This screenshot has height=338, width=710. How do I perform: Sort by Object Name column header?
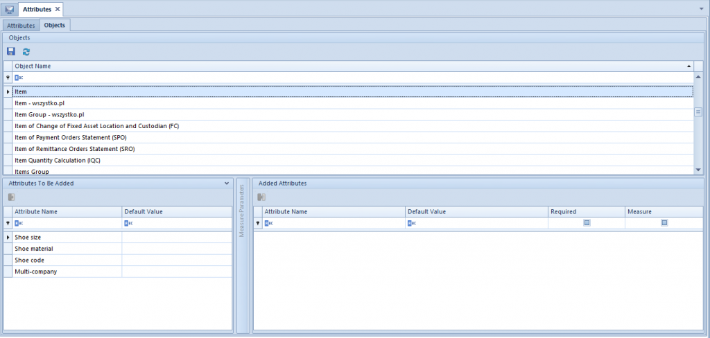(x=353, y=66)
